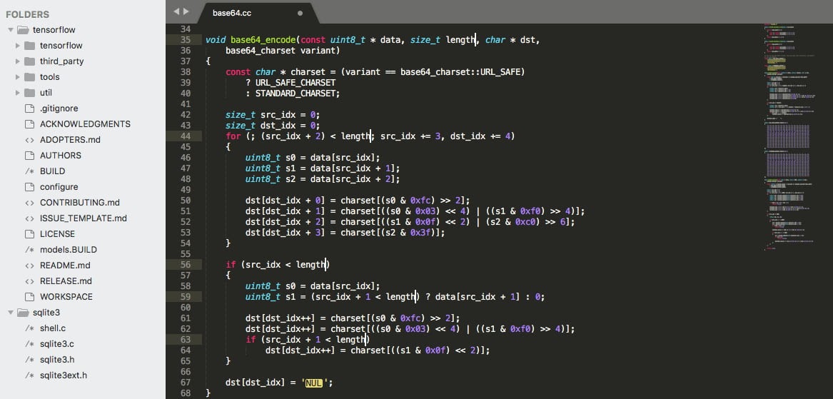
Task: Click the .gitignore file icon
Action: 30,108
